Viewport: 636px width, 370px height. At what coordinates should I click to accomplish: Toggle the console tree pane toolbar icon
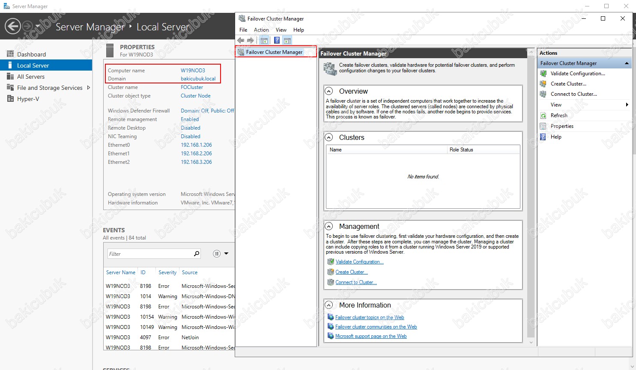(x=264, y=40)
